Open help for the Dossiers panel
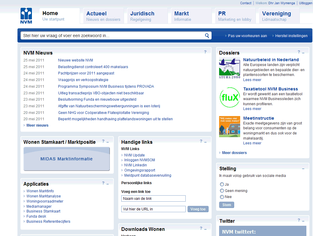313x236 pixels. click(x=299, y=52)
